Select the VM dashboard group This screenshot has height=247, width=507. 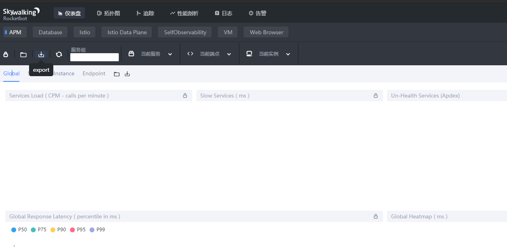tap(228, 32)
